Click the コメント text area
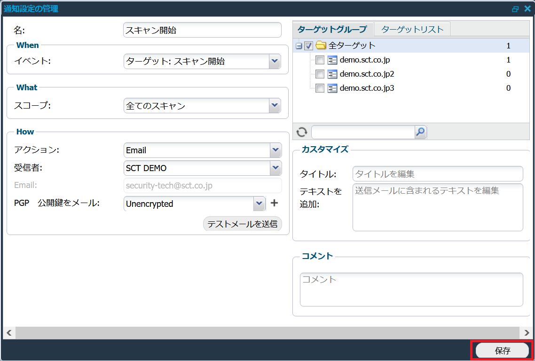 coord(411,290)
